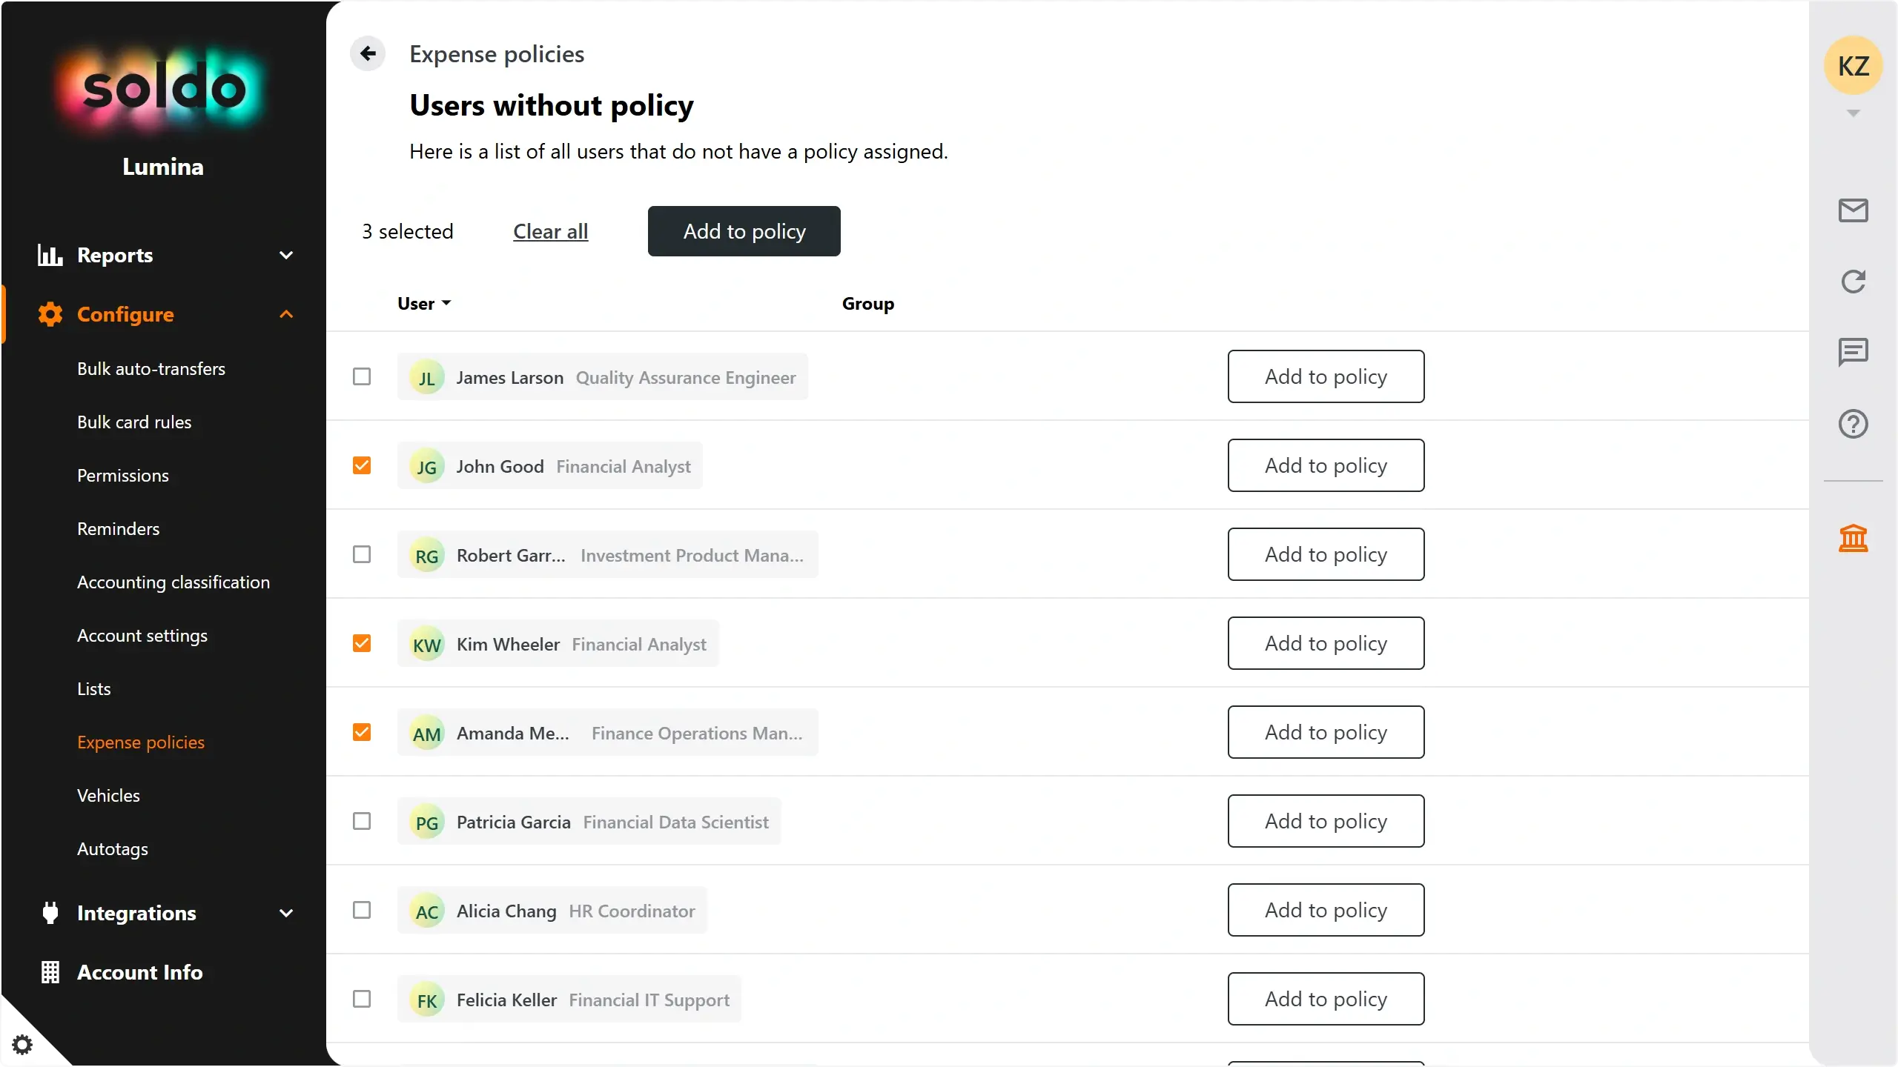Sort by the User column dropdown
1898x1067 pixels.
click(x=424, y=304)
